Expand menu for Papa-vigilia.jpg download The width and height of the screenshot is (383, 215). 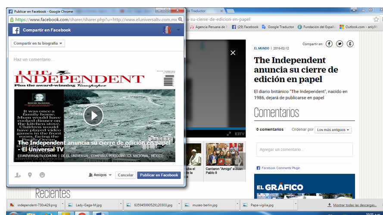(x=295, y=204)
